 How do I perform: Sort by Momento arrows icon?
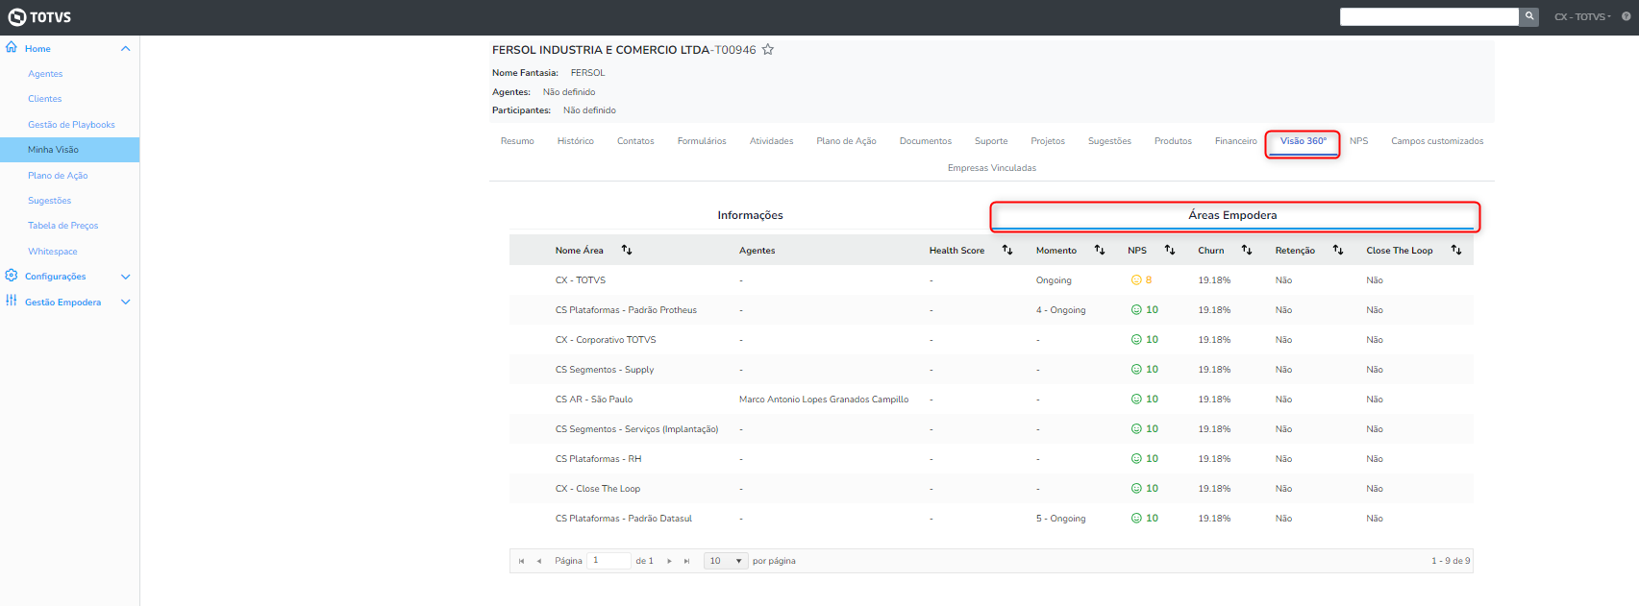pyautogui.click(x=1100, y=250)
